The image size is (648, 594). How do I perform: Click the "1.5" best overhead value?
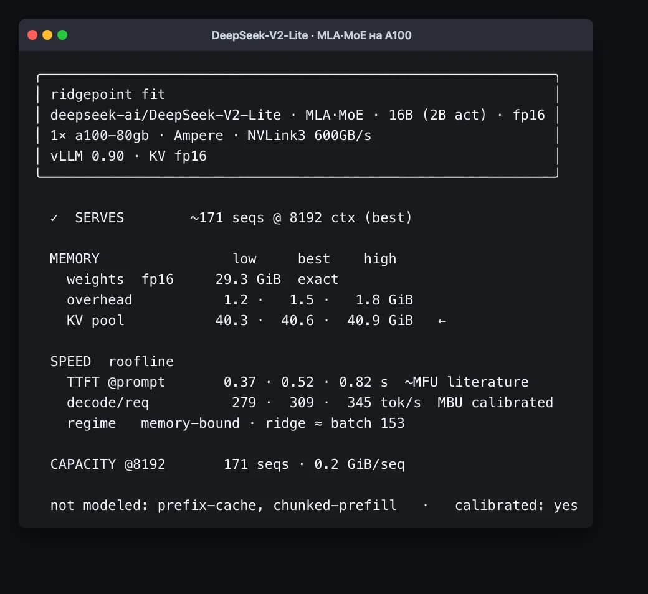302,300
